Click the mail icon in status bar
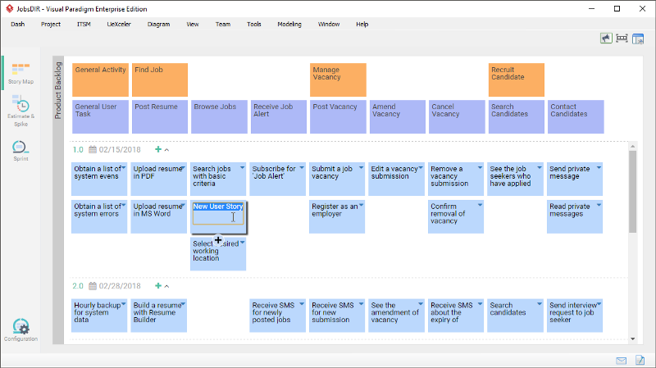 (x=622, y=360)
